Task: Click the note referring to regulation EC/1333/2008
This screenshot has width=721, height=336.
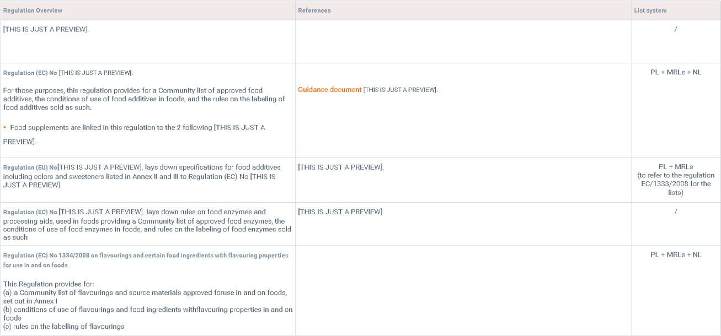Action: click(676, 184)
